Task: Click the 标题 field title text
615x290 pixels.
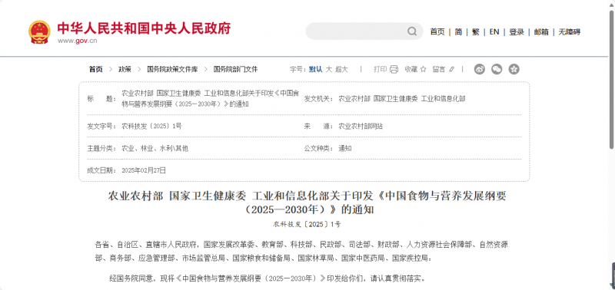Action: (x=210, y=99)
